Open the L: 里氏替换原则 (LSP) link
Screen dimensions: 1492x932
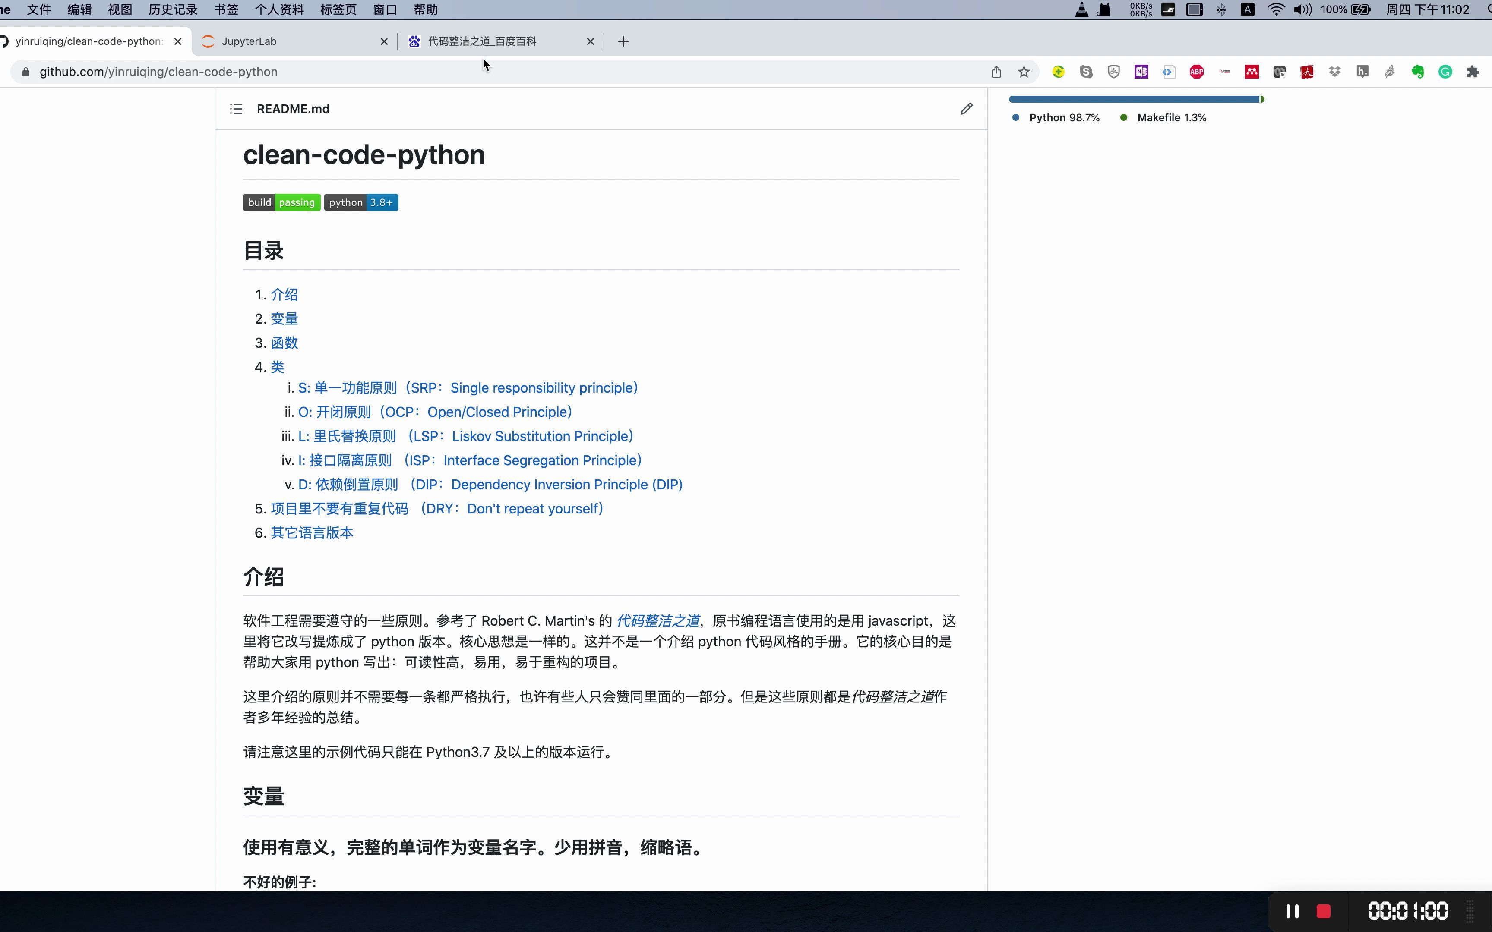[467, 436]
